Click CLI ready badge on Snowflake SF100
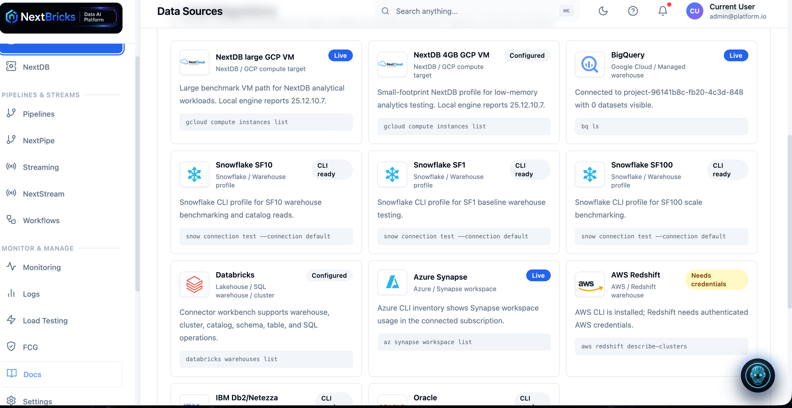This screenshot has width=792, height=408. tap(728, 170)
